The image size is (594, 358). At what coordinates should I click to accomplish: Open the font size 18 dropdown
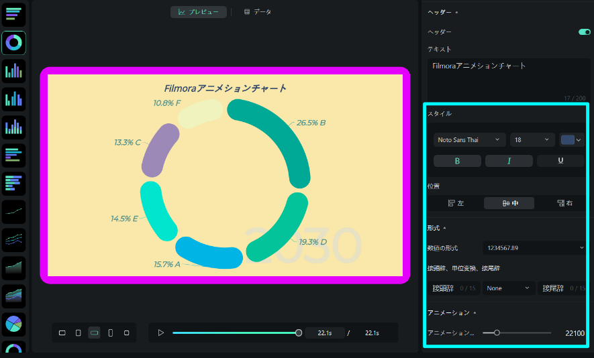(532, 140)
